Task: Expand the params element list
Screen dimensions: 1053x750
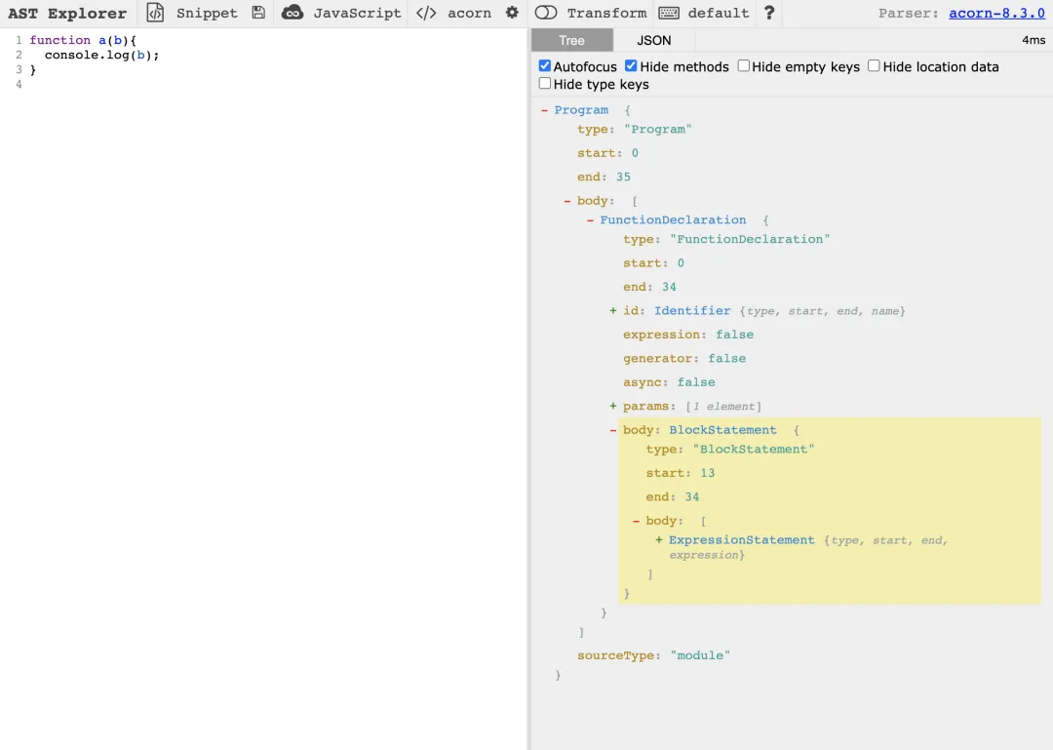Action: point(613,406)
